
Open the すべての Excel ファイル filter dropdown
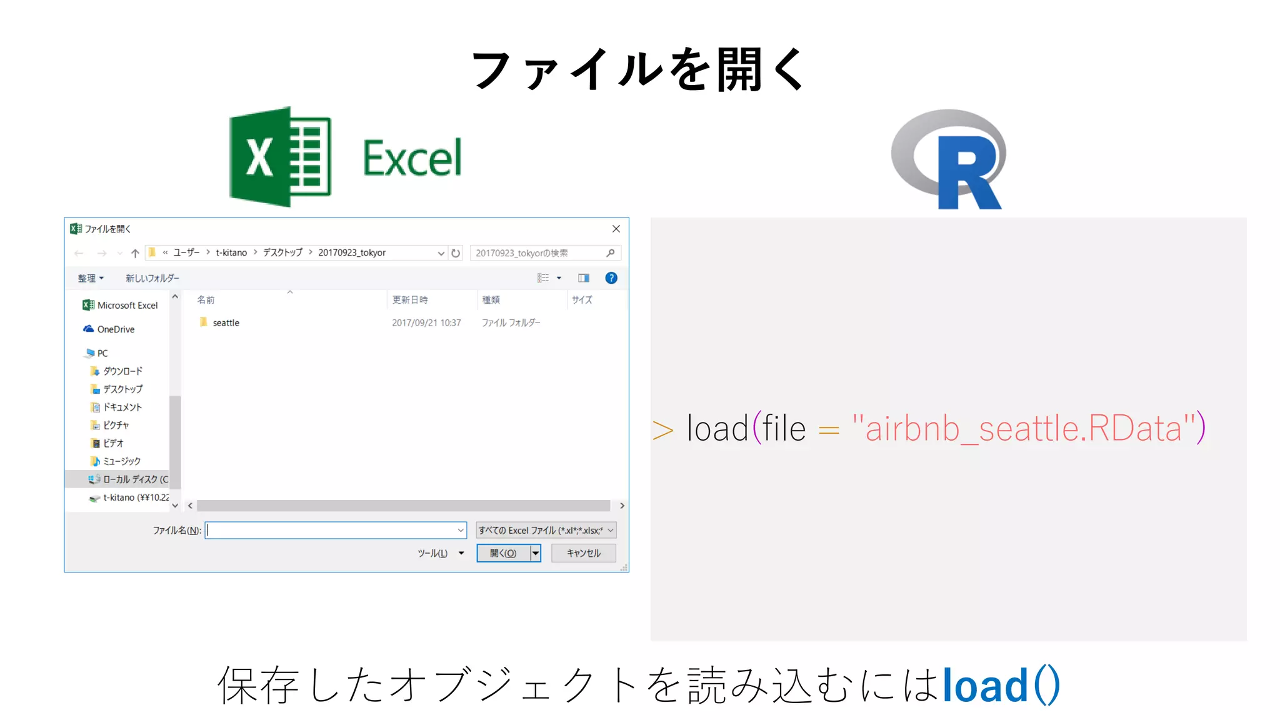pos(546,531)
